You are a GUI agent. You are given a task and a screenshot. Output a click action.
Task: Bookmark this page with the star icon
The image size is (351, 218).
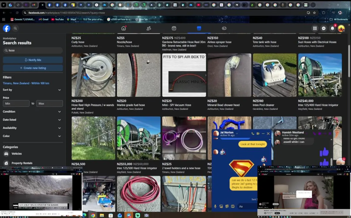[314, 13]
